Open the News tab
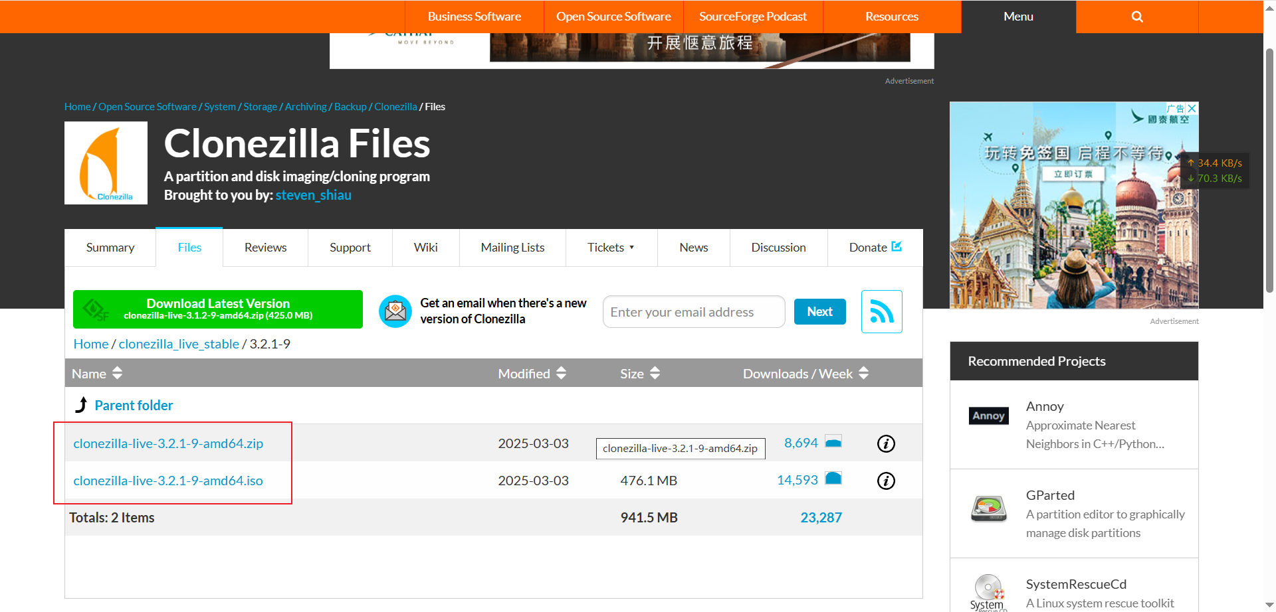Screen dimensions: 1276x612 [694, 248]
